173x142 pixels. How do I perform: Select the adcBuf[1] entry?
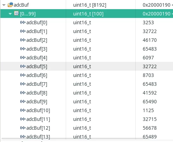(x=37, y=31)
